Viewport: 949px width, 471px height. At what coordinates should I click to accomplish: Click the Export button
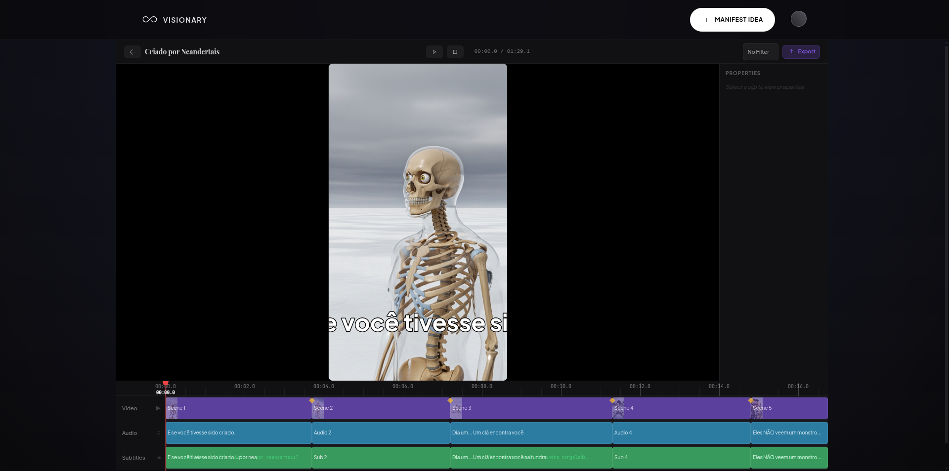click(801, 52)
